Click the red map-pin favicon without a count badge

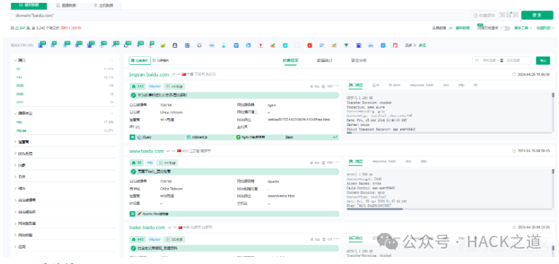[x=260, y=46]
